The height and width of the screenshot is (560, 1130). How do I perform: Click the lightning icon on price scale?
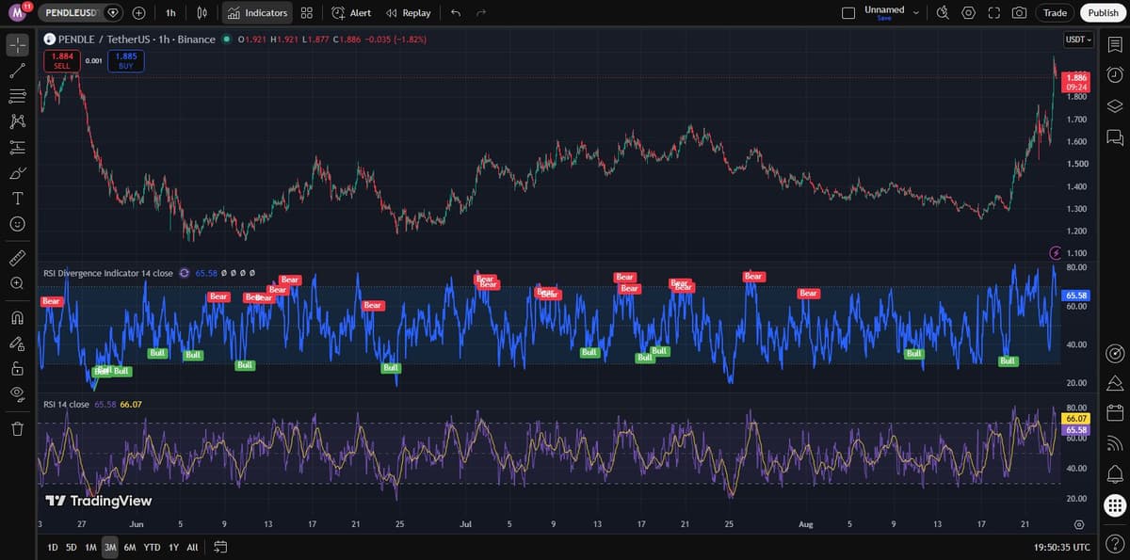(x=1055, y=253)
